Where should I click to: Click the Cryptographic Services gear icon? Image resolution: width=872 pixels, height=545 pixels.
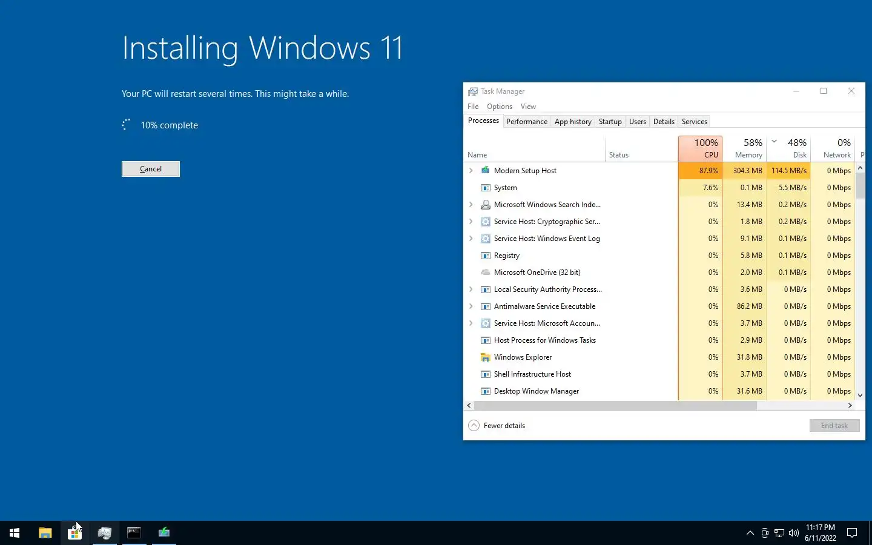(x=485, y=222)
